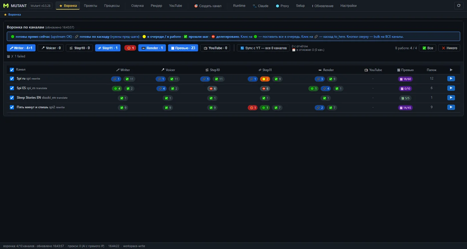467x249 pixels.
Task: Click Sleep Stories EN preview badge 5/5
Action: click(x=405, y=98)
